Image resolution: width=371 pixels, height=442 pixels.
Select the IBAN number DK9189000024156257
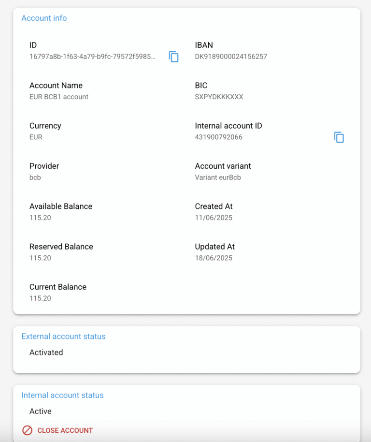point(231,57)
